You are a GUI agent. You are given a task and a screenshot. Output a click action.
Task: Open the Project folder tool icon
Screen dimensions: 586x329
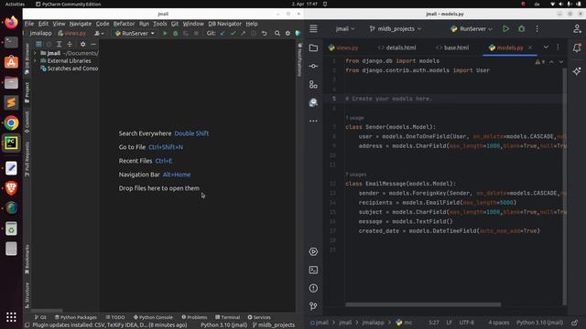[x=313, y=48]
